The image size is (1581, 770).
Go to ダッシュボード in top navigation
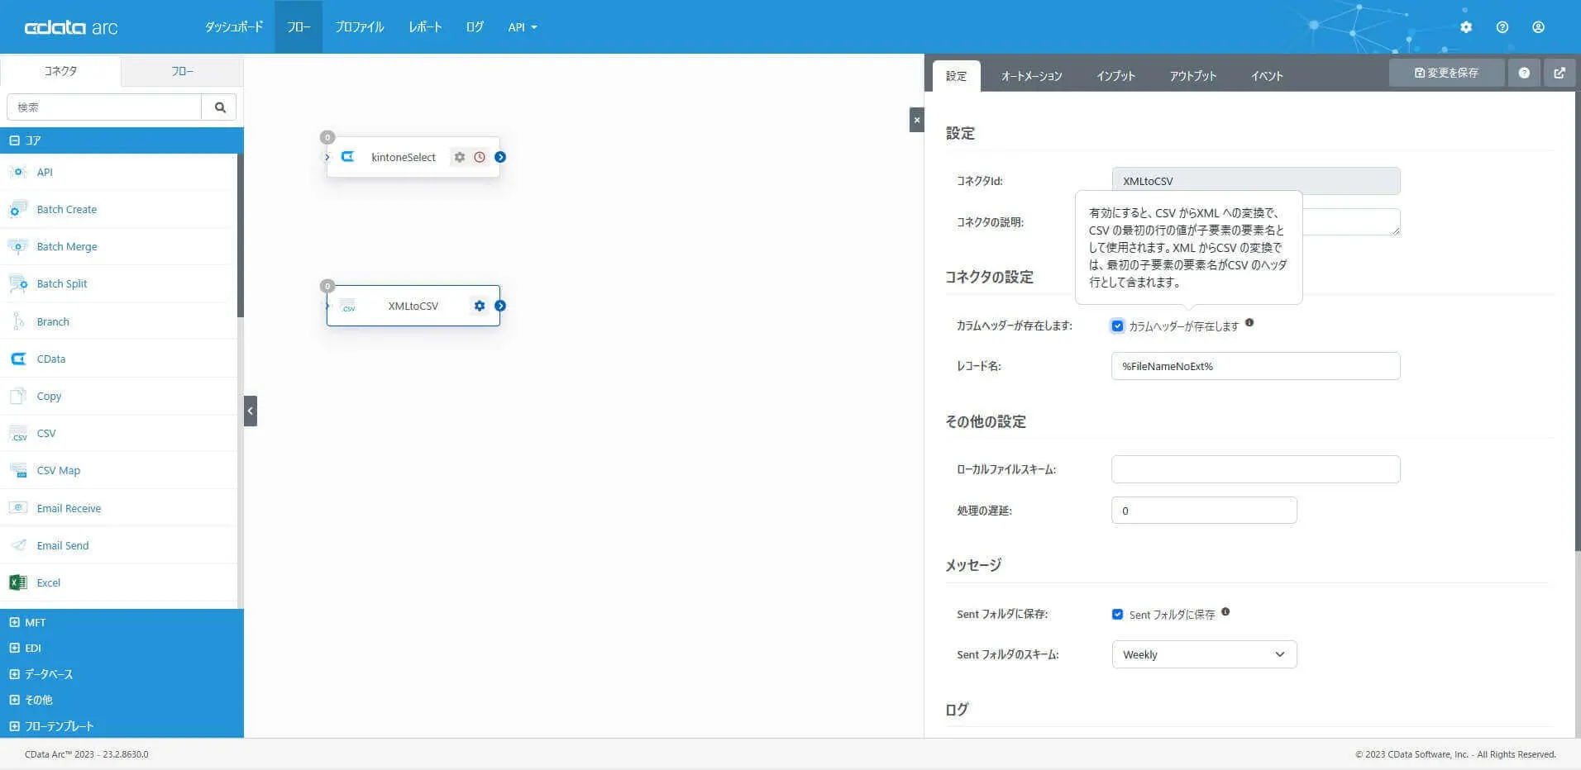(234, 27)
